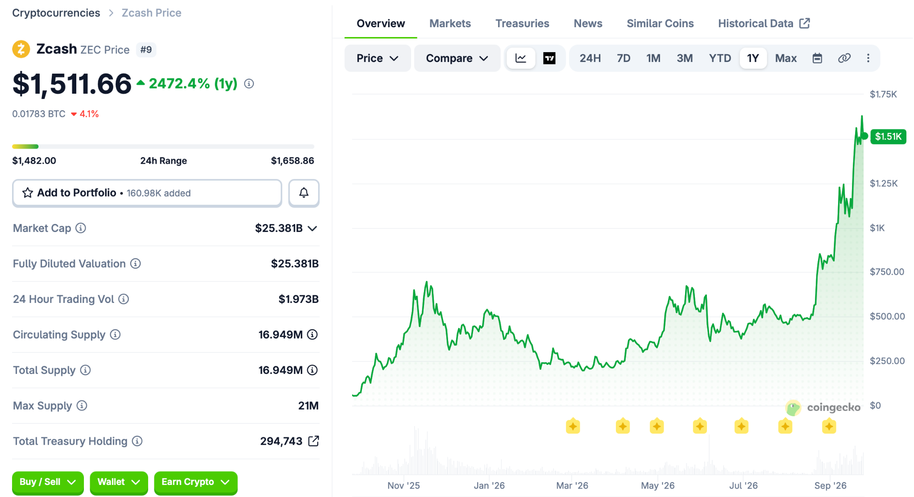Image resolution: width=914 pixels, height=497 pixels.
Task: Open the Wallet dropdown
Action: (x=119, y=482)
